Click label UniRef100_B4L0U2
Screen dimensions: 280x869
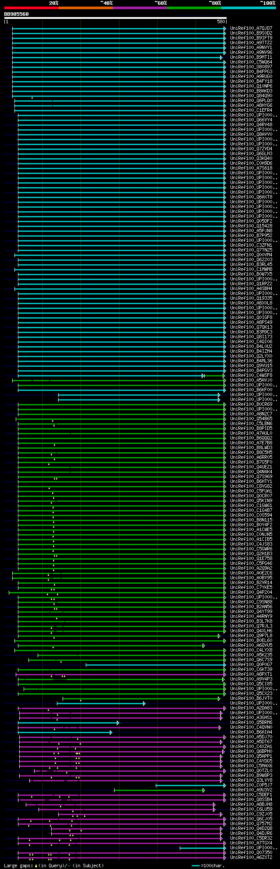pyautogui.click(x=251, y=347)
